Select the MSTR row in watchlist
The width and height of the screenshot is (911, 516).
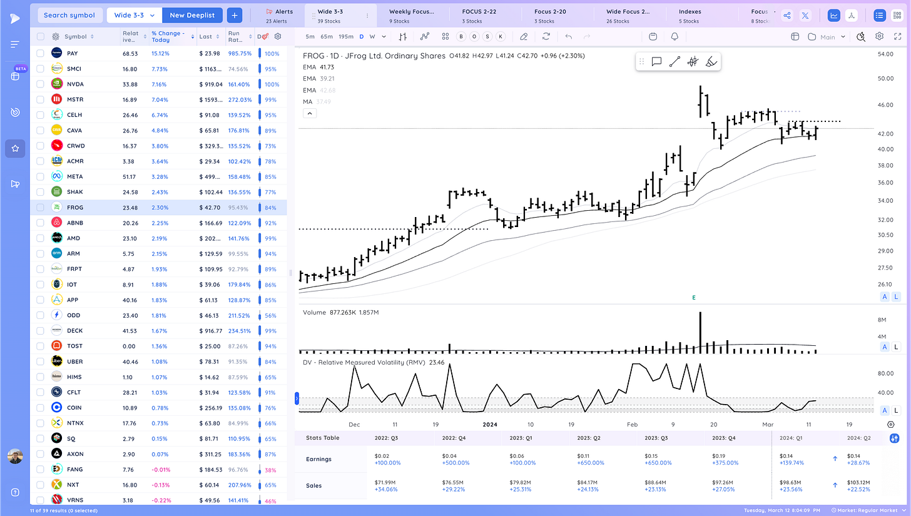point(158,99)
